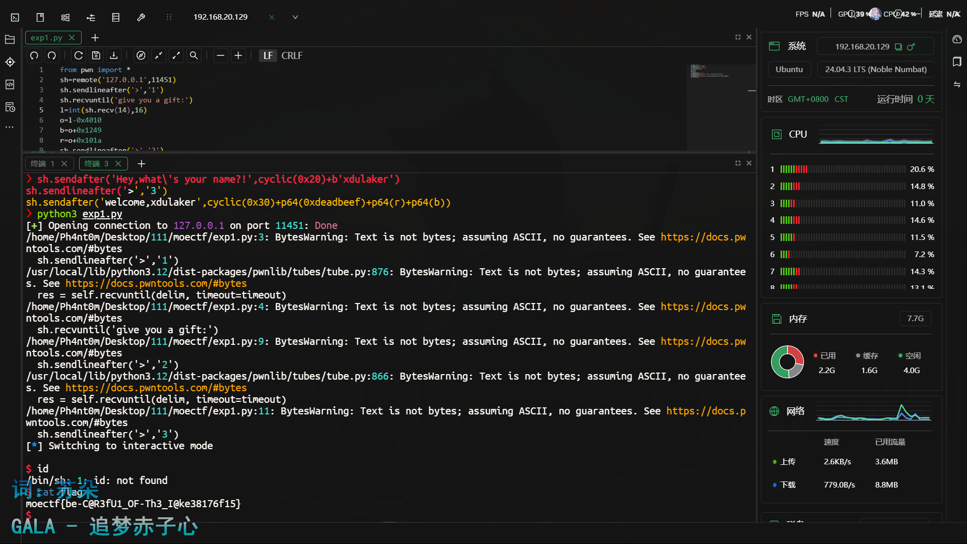Open the grid layout menu icon in the header

(x=65, y=17)
